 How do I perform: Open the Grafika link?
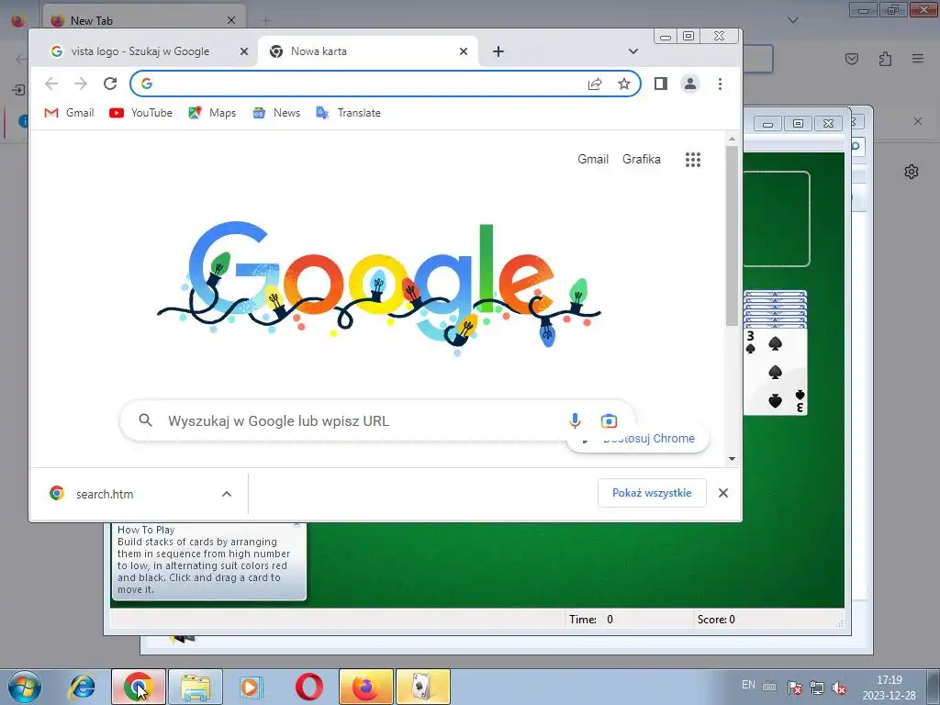(x=642, y=159)
